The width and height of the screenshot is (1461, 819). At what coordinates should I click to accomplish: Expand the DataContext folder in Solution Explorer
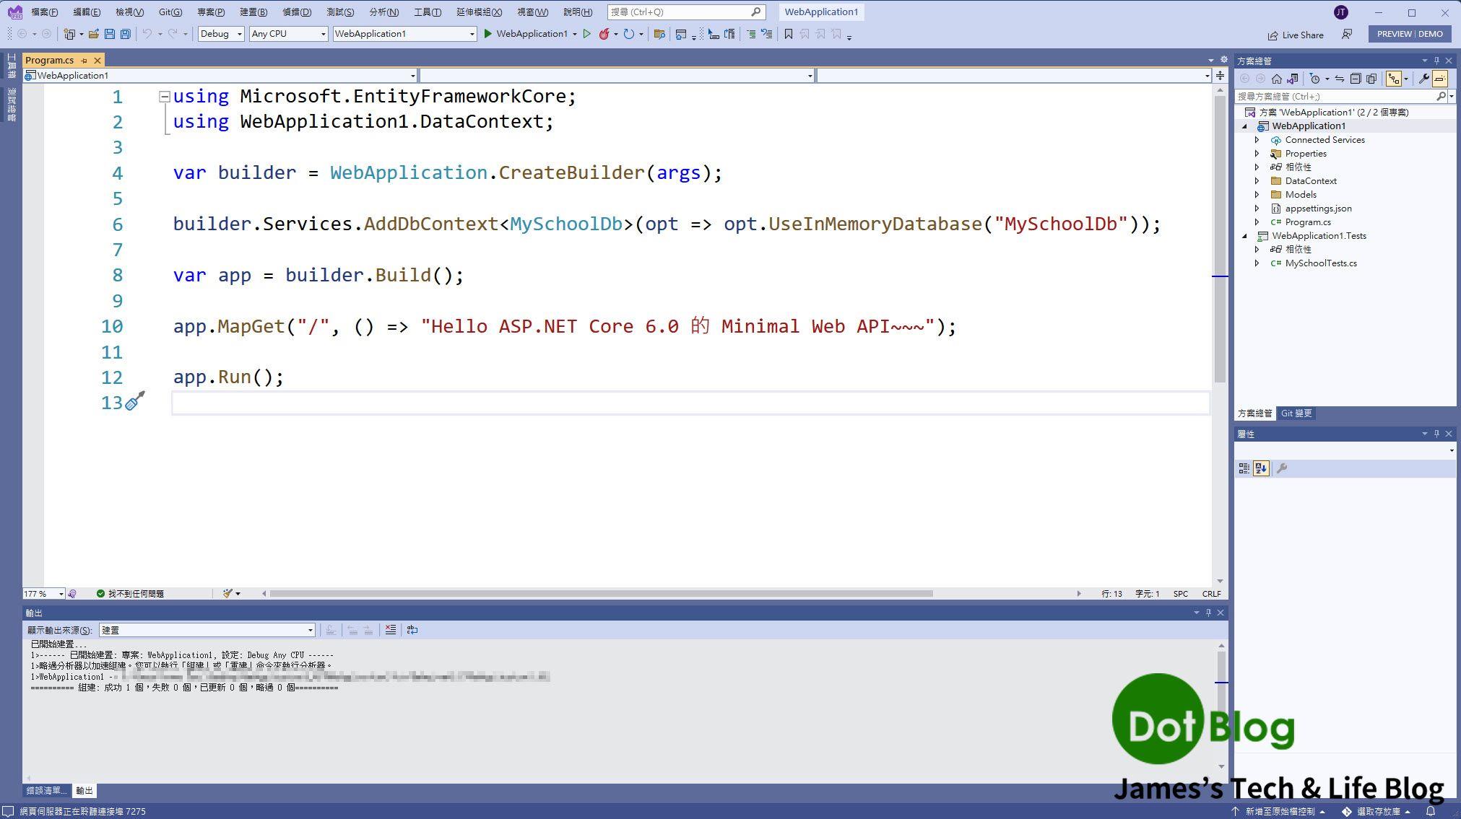click(x=1257, y=180)
